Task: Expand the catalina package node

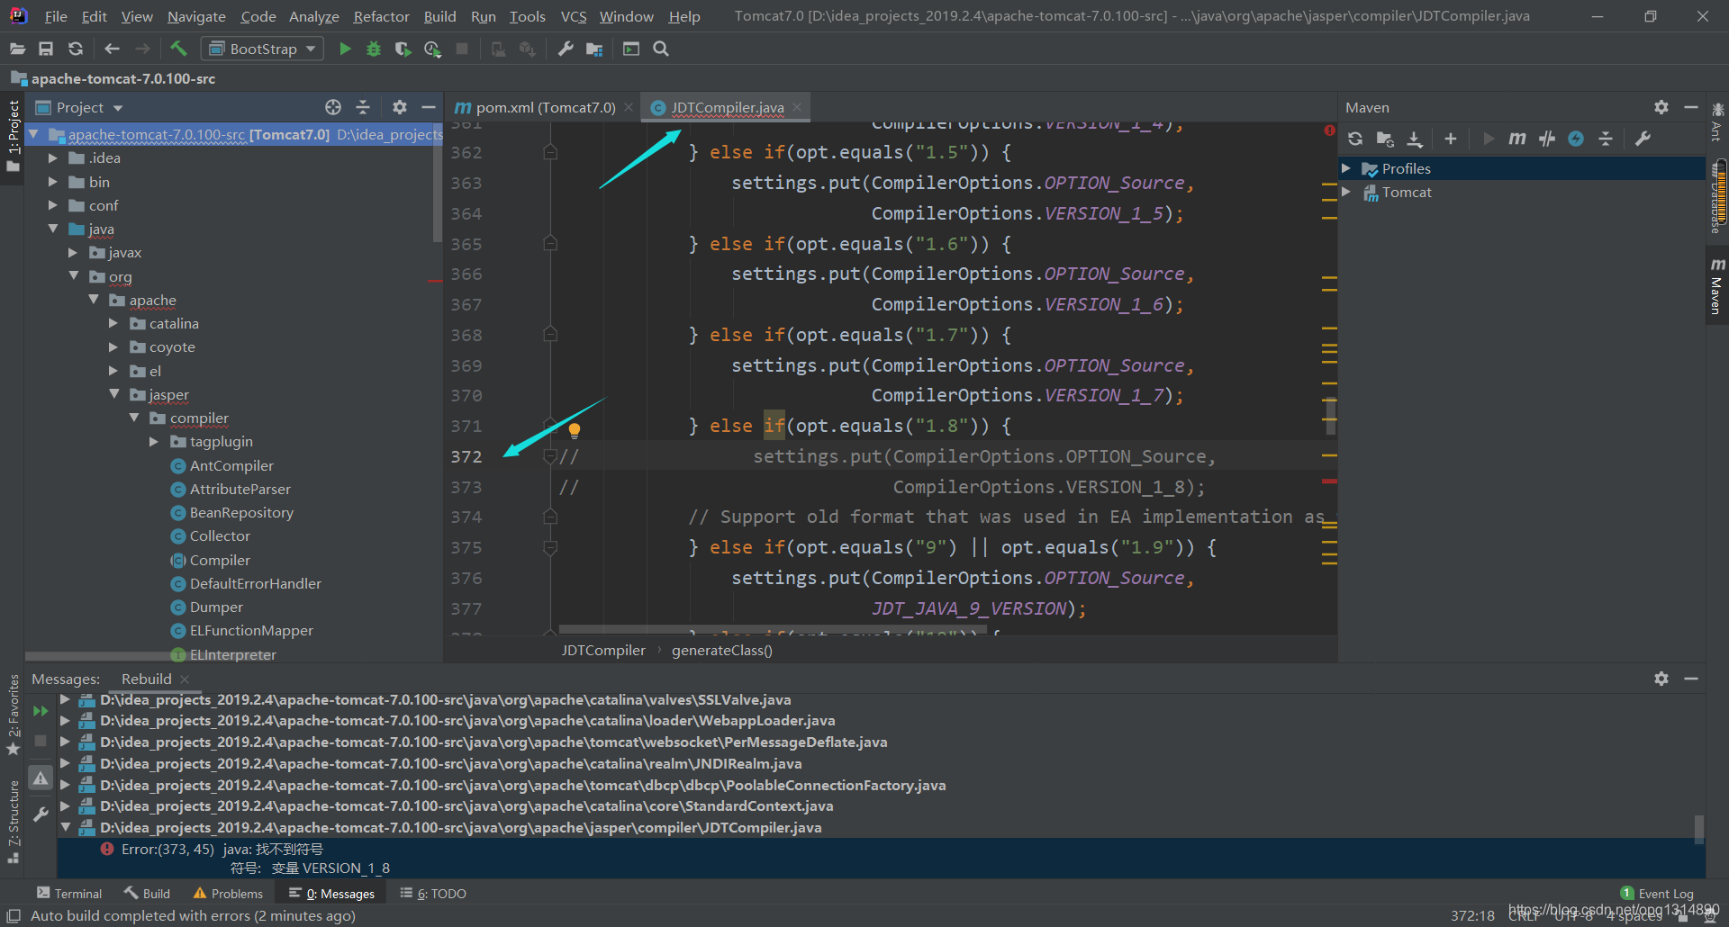Action: (113, 324)
